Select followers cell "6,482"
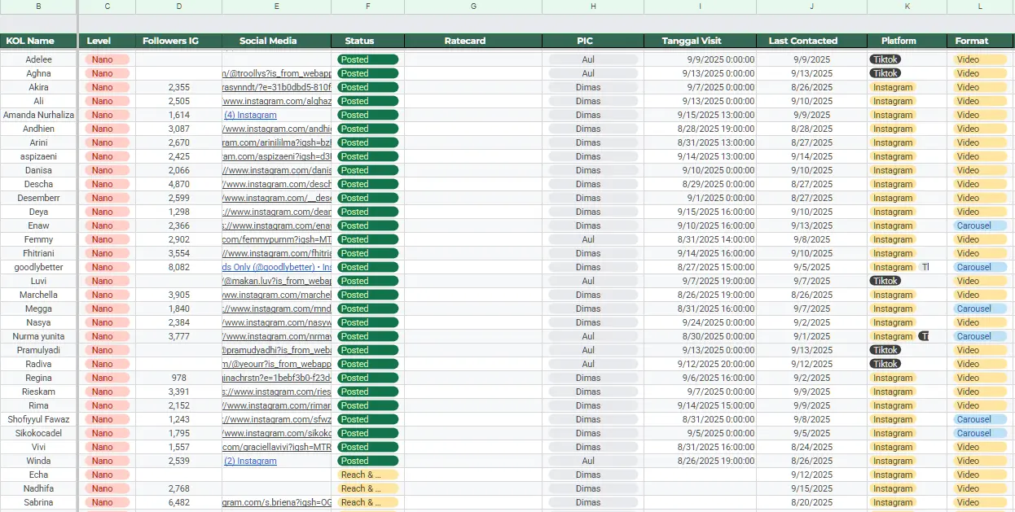This screenshot has height=512, width=1015. point(178,502)
